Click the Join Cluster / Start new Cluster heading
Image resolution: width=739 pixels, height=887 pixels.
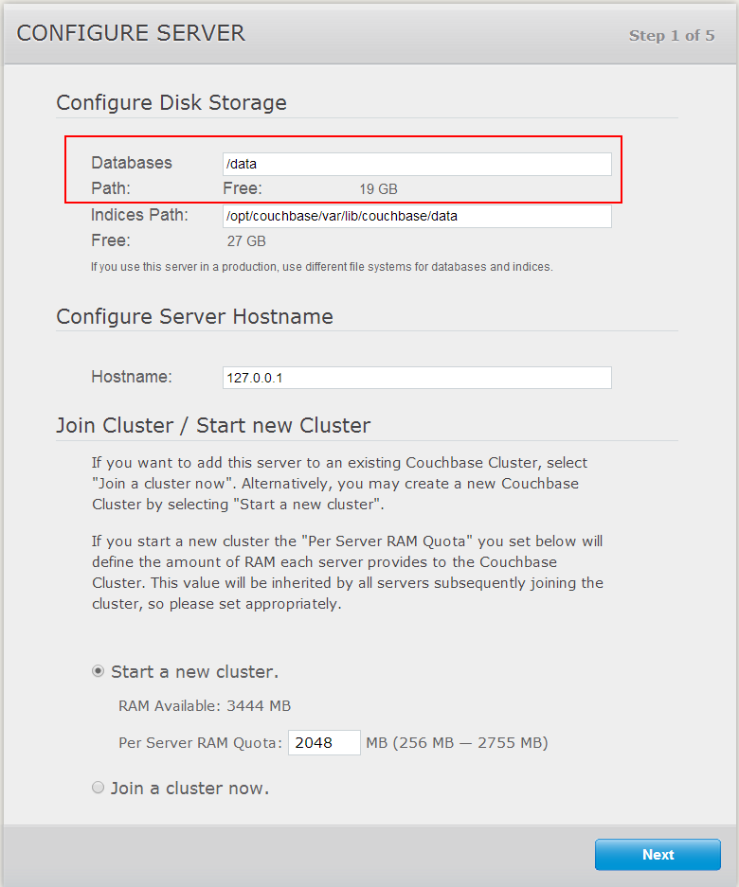tap(213, 425)
